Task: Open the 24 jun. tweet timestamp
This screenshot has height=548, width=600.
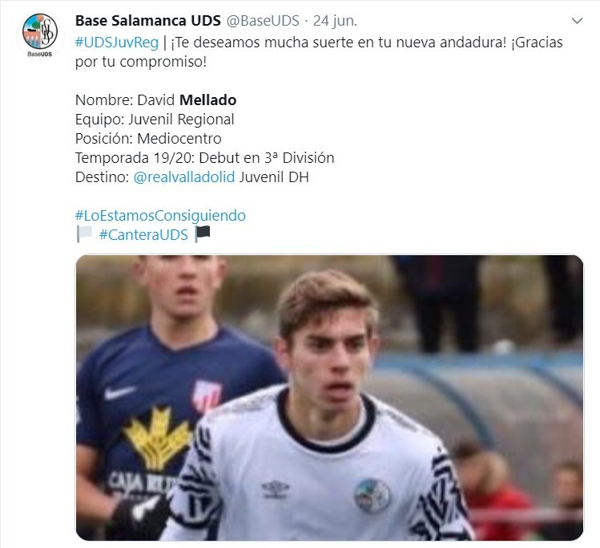Action: (x=335, y=21)
